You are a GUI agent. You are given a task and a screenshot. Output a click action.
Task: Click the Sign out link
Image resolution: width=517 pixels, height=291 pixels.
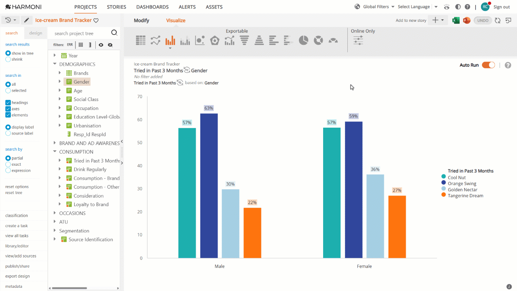point(502,7)
